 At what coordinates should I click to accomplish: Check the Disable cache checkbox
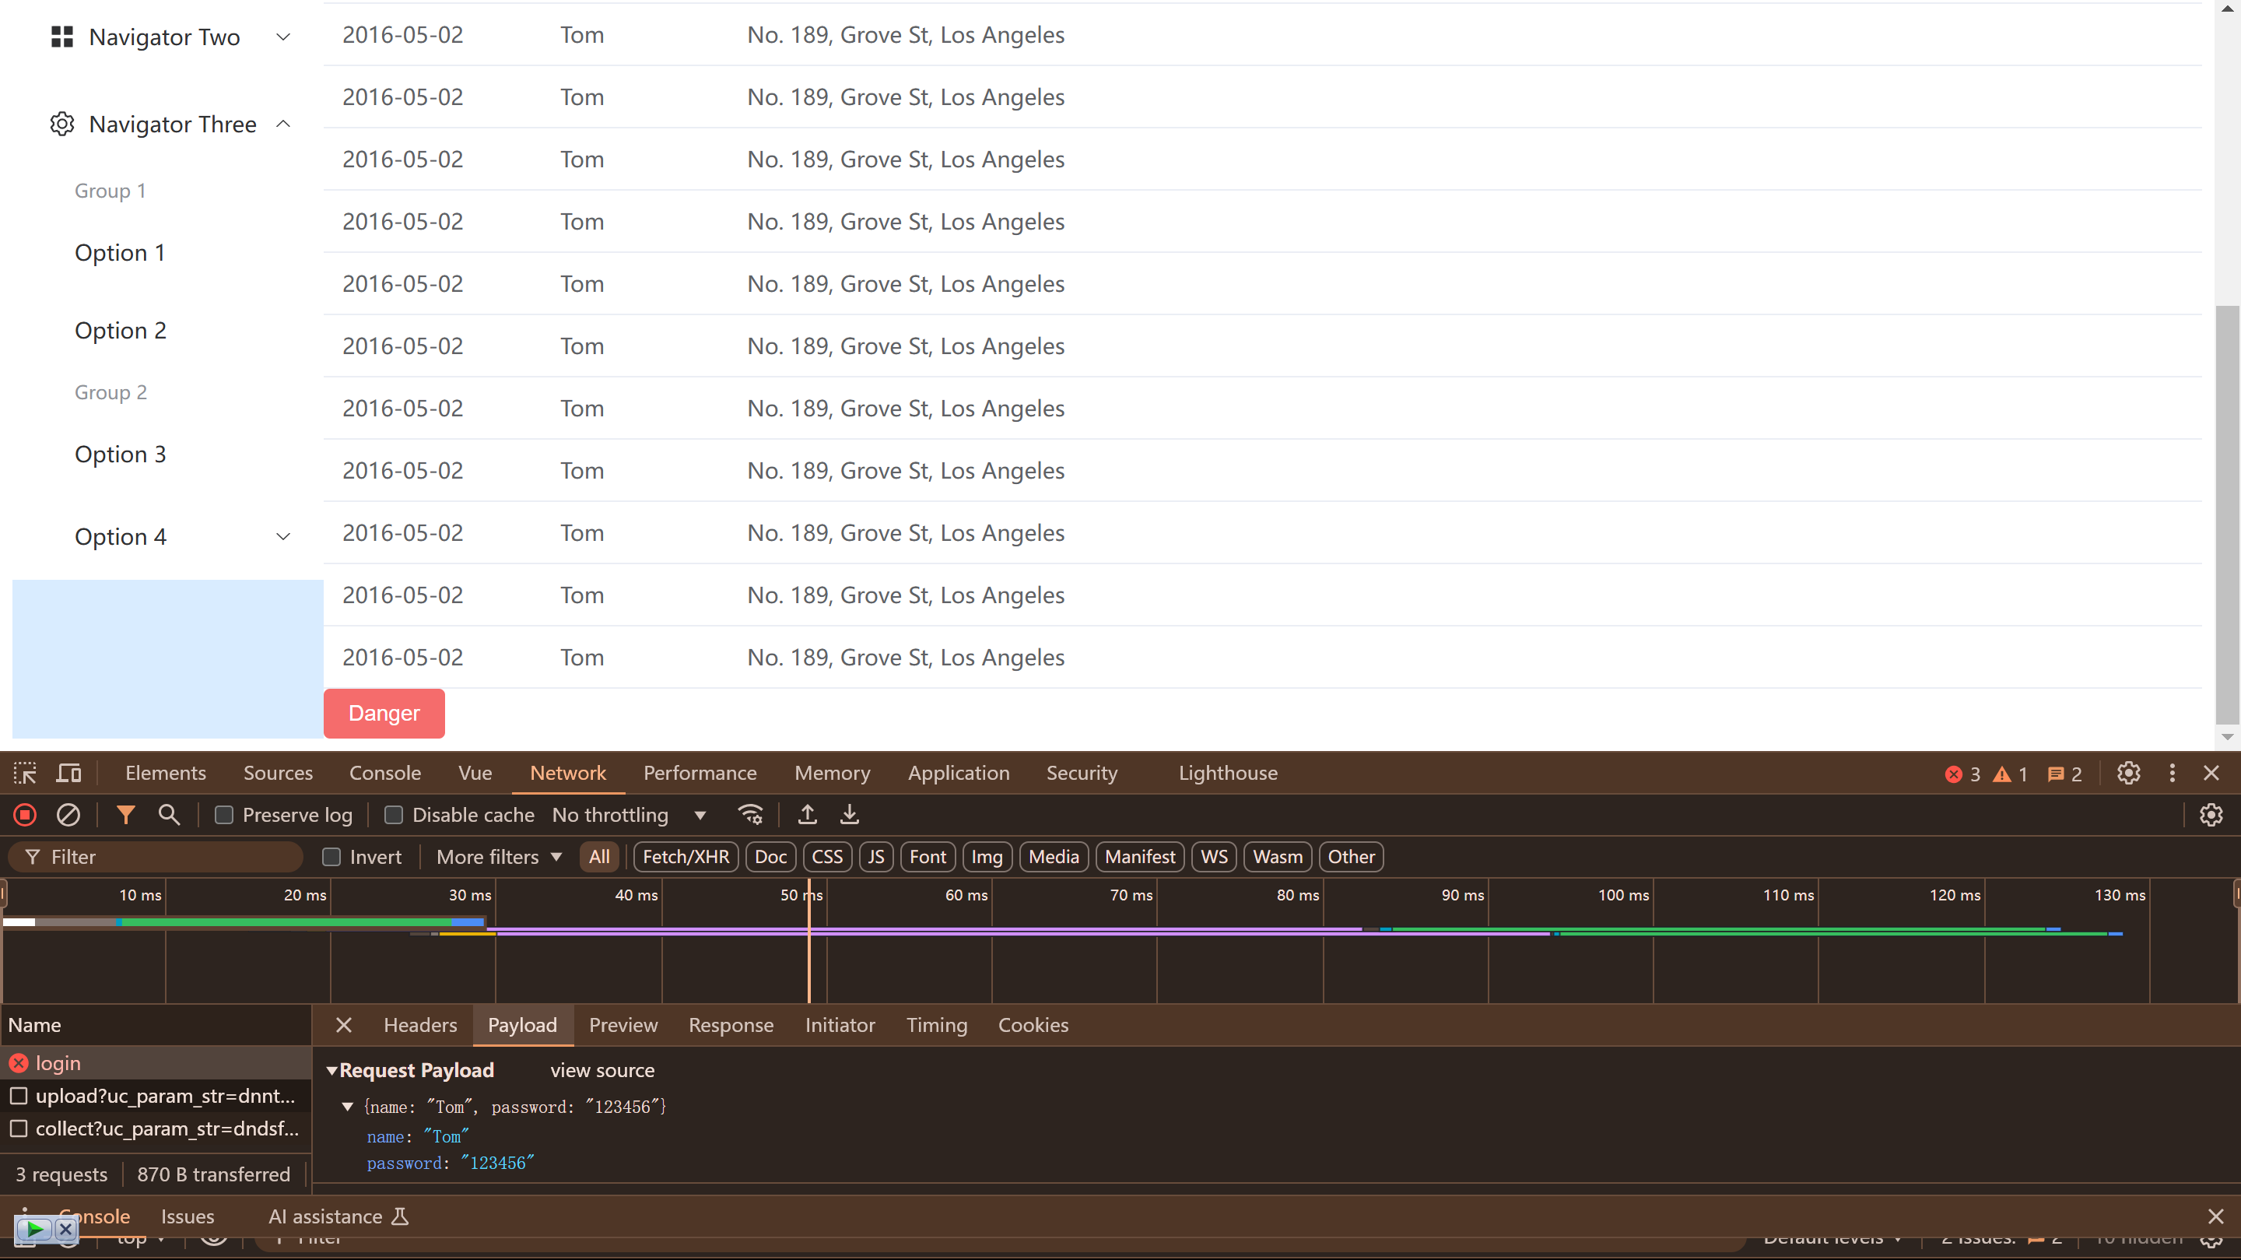tap(394, 815)
